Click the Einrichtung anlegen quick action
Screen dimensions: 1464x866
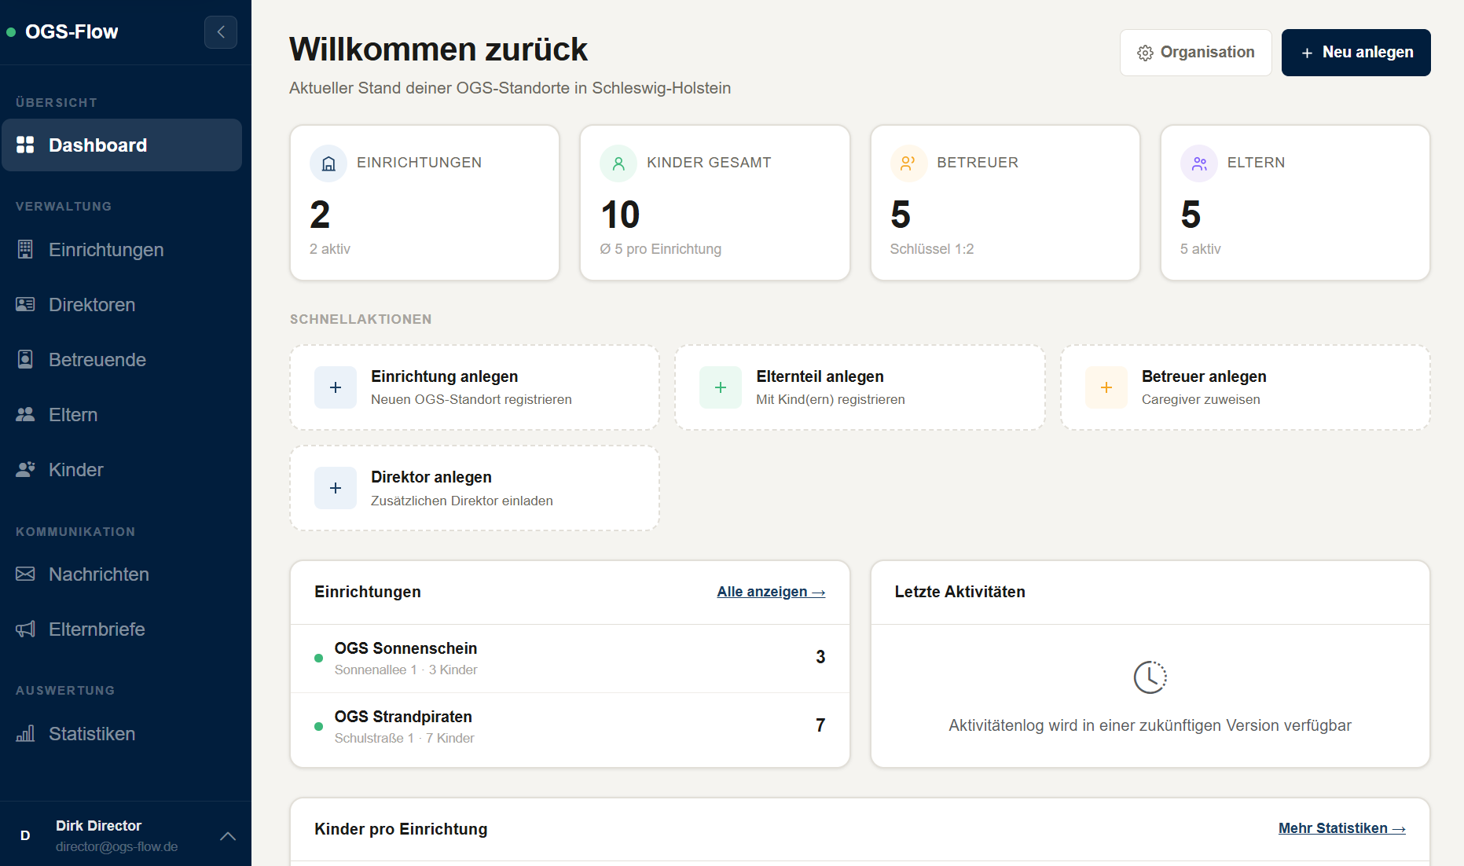click(x=475, y=387)
